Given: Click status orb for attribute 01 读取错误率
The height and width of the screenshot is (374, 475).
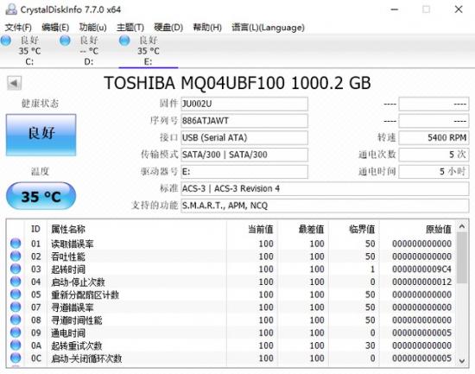Looking at the screenshot, I should pos(16,244).
